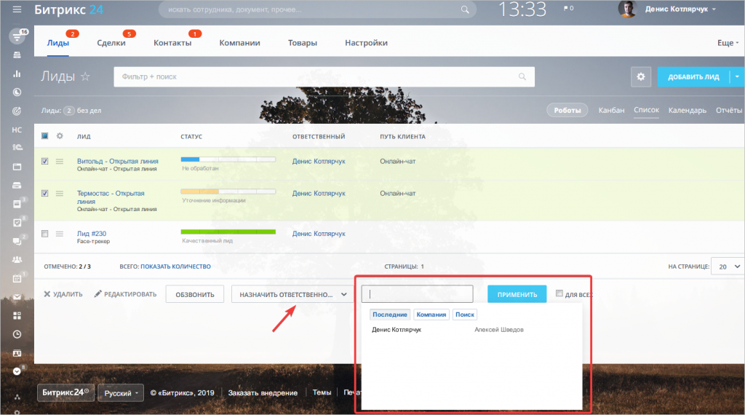Click the sitemap icon at sidebar bottom
Viewport: 745px width, 415px height.
(17, 397)
